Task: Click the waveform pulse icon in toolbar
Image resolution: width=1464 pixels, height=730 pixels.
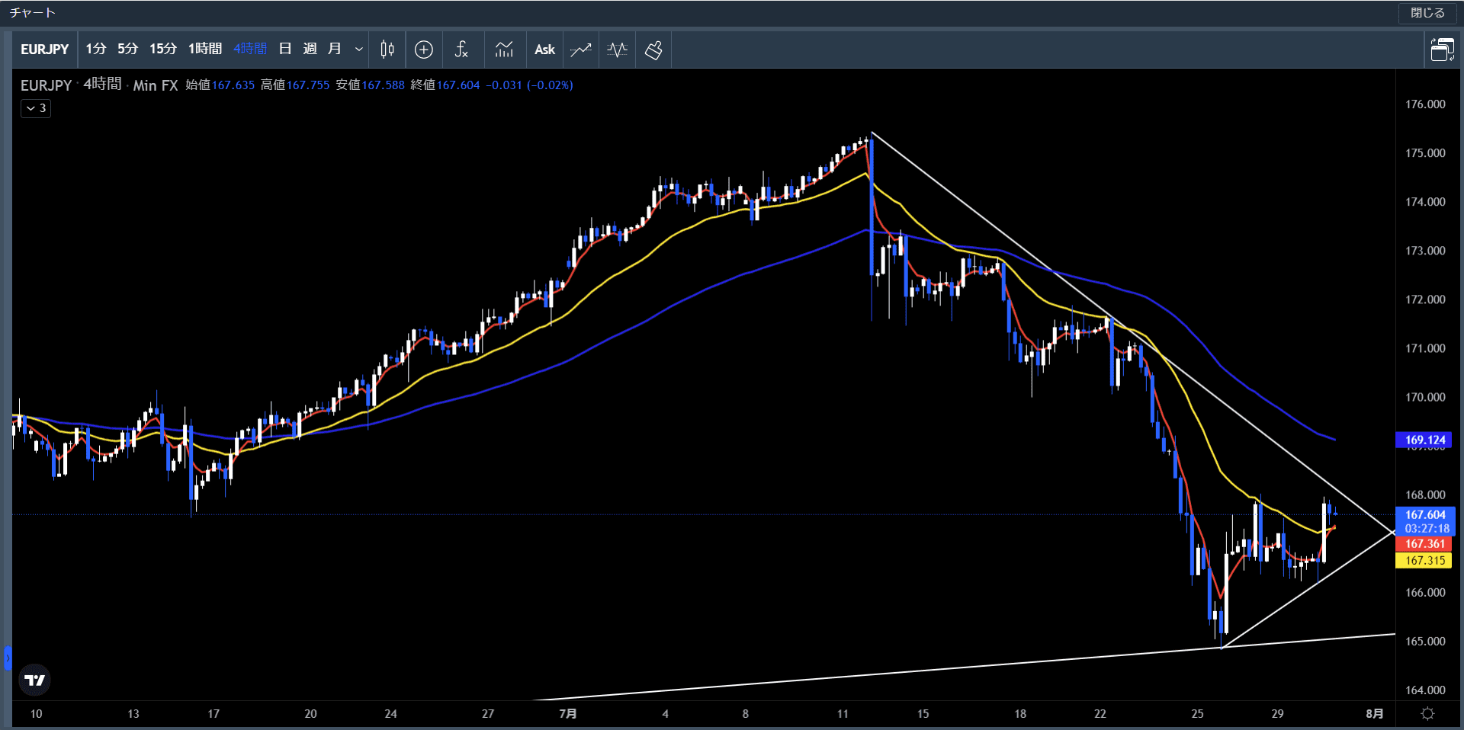Action: tap(617, 50)
